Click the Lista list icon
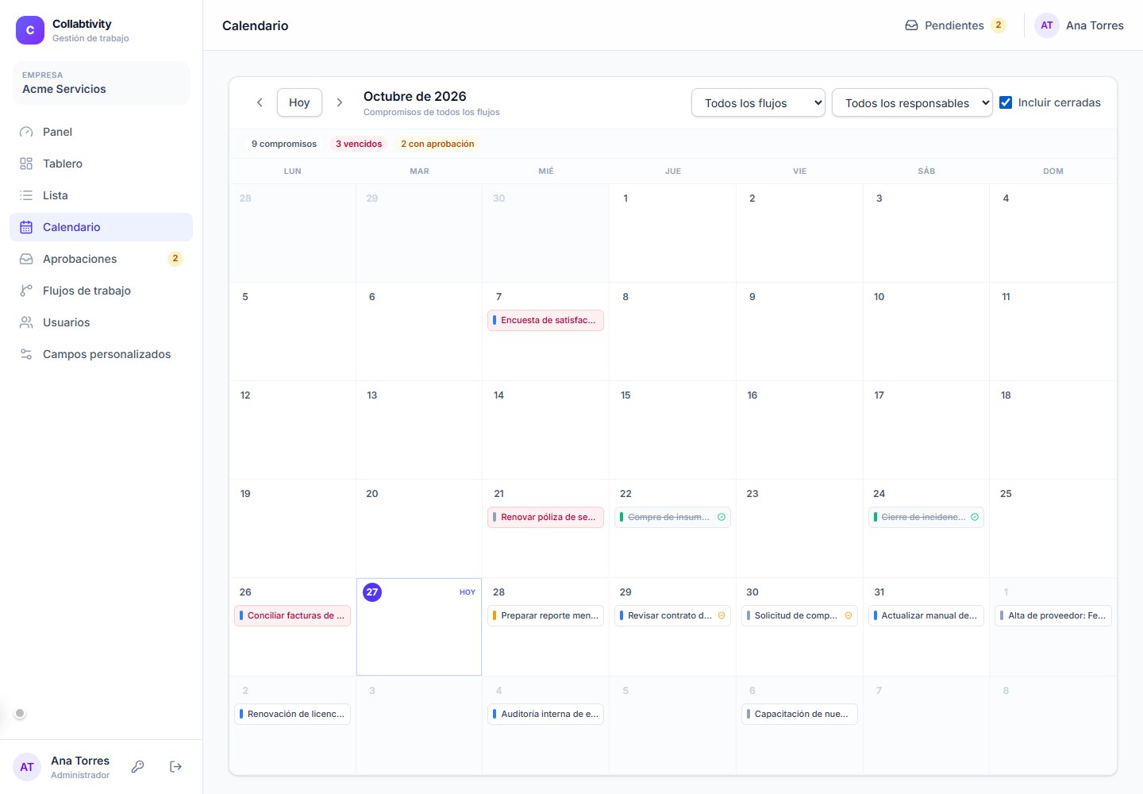The width and height of the screenshot is (1143, 794). (26, 195)
